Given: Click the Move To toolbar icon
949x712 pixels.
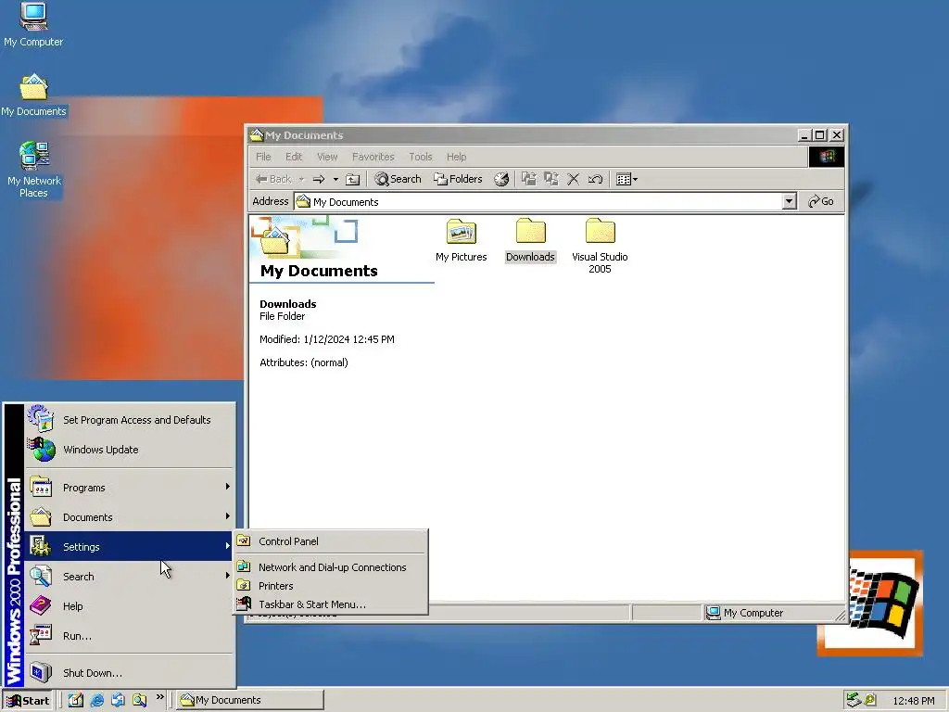Looking at the screenshot, I should (529, 179).
